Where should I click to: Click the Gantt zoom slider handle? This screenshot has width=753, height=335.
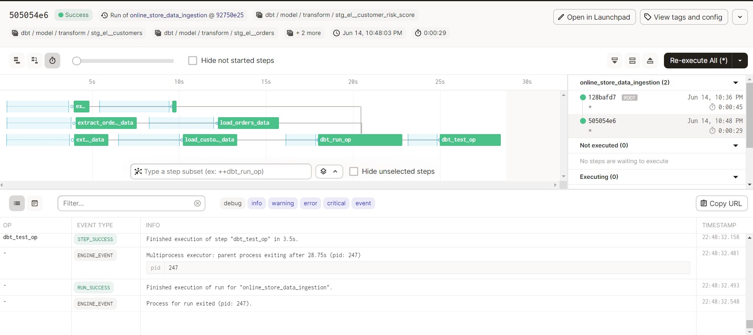(77, 61)
